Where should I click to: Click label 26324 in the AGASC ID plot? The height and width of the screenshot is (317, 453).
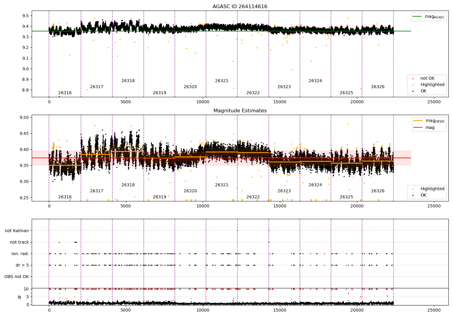(x=315, y=81)
